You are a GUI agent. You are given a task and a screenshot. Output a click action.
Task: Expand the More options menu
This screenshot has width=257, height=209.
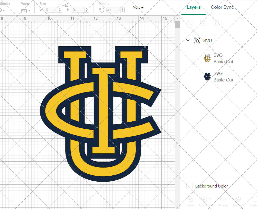(138, 8)
